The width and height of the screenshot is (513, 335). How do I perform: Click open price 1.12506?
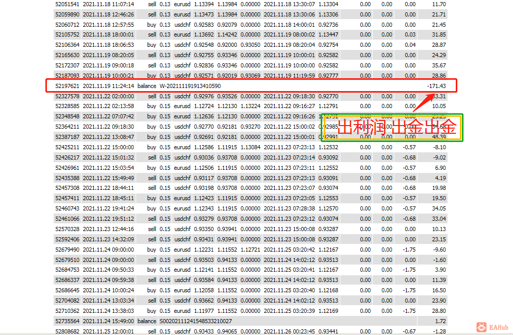point(204,168)
